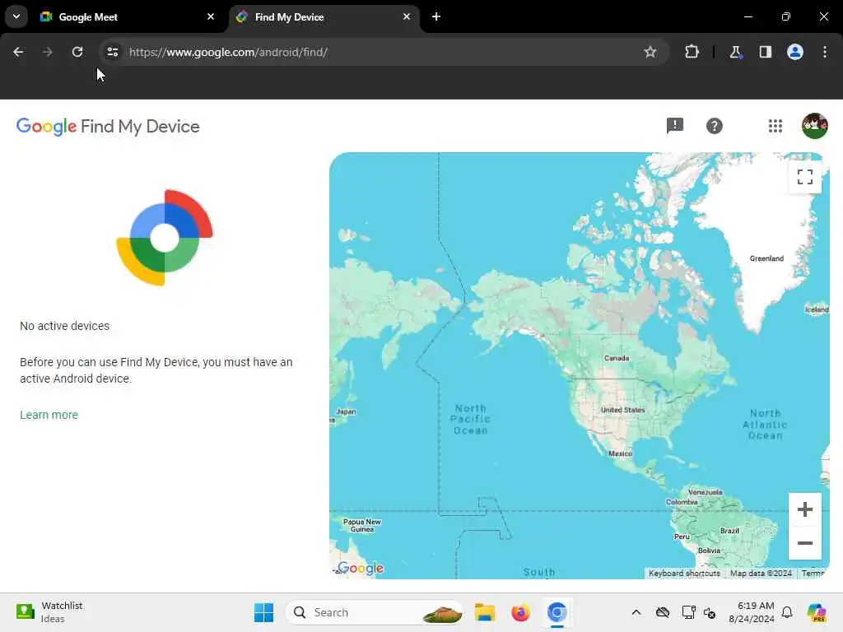Click the Chrome taskbar icon

tap(557, 612)
